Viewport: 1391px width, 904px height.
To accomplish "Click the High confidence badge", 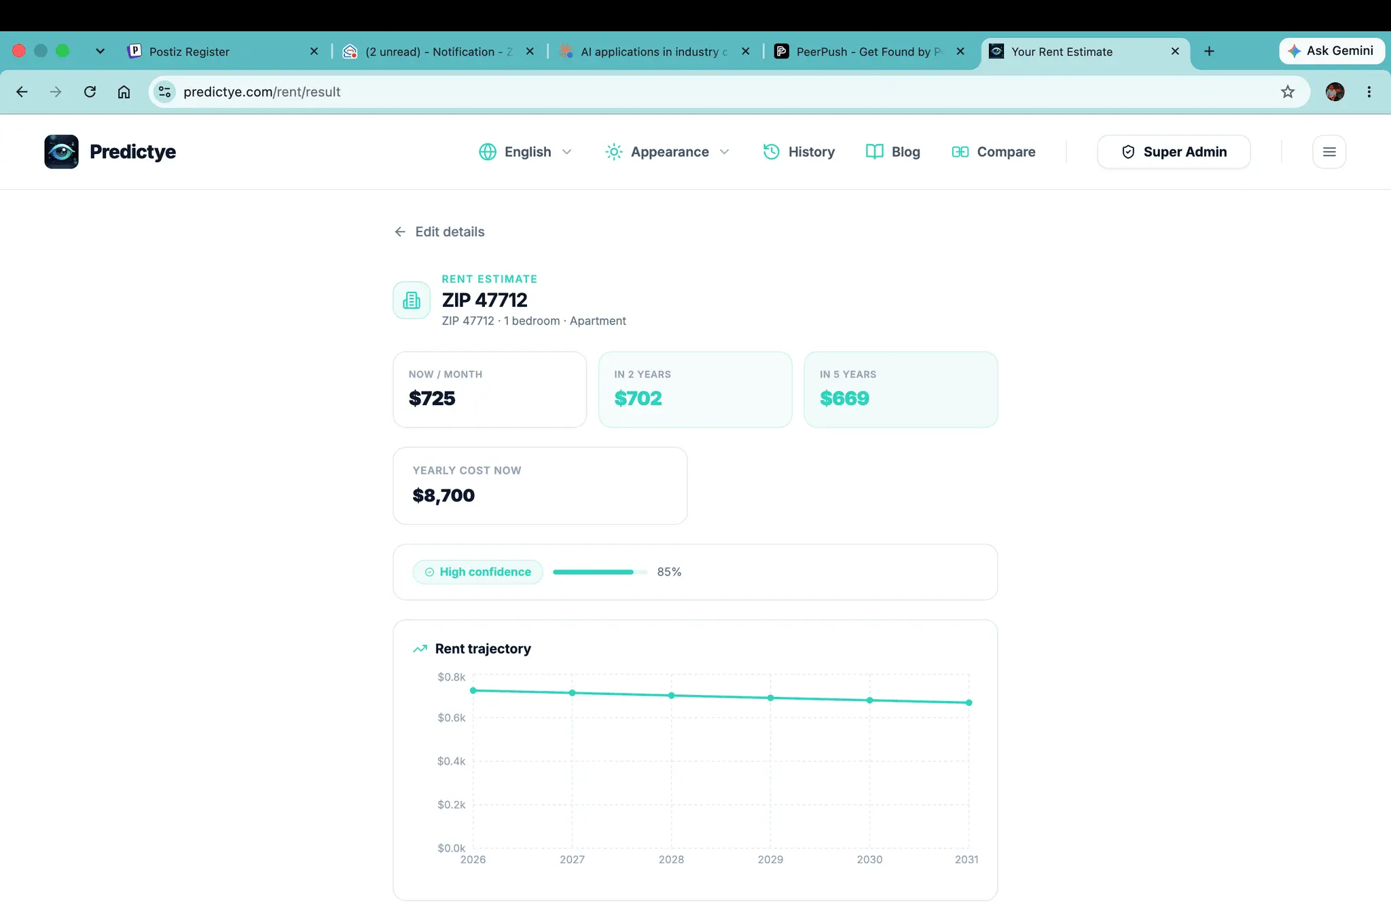I will (x=477, y=572).
